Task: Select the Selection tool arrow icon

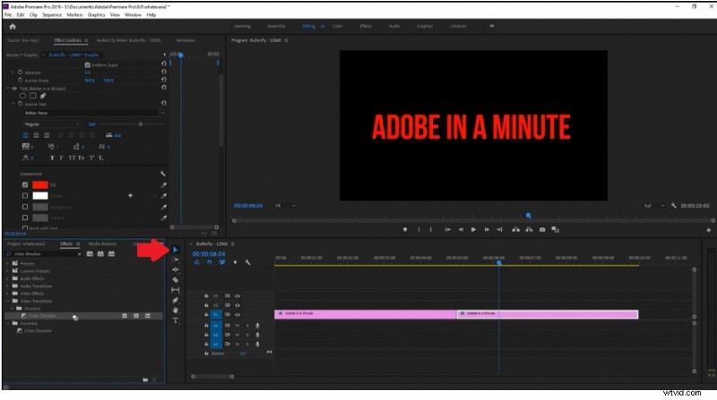Action: click(175, 250)
